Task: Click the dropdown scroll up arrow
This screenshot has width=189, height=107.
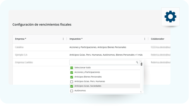Action: 141,61
